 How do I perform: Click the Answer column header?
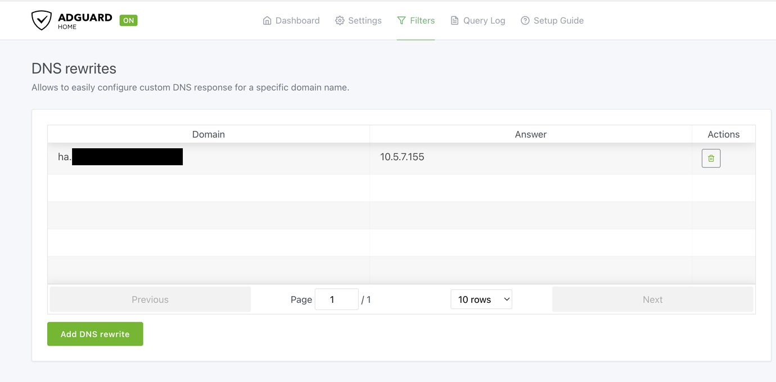click(x=530, y=134)
